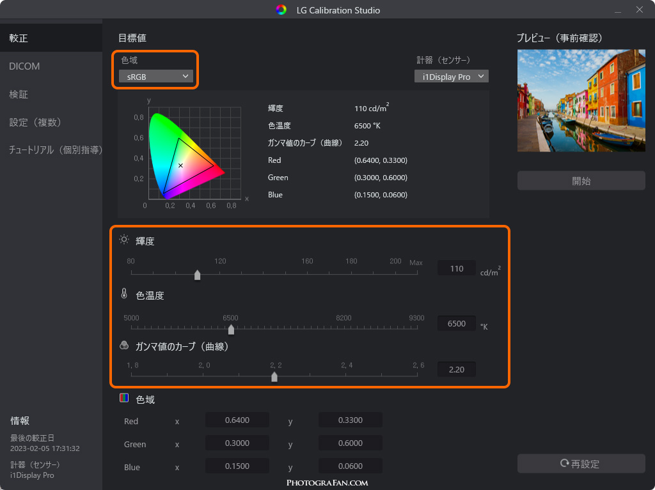Click the 再設定 reset button
Screen dimensions: 655x490
581,463
